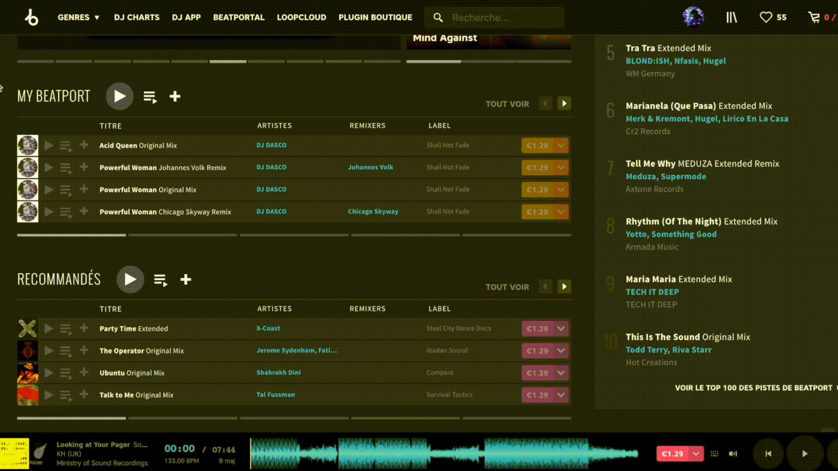The image size is (838, 471).
Task: Skip to previous track in player
Action: tap(768, 454)
